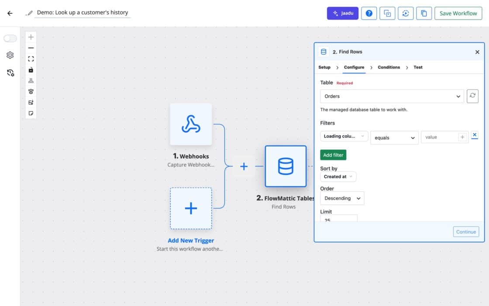Click the 'Capture Webhook...' subtitle text
This screenshot has height=306, width=489.
[191, 165]
